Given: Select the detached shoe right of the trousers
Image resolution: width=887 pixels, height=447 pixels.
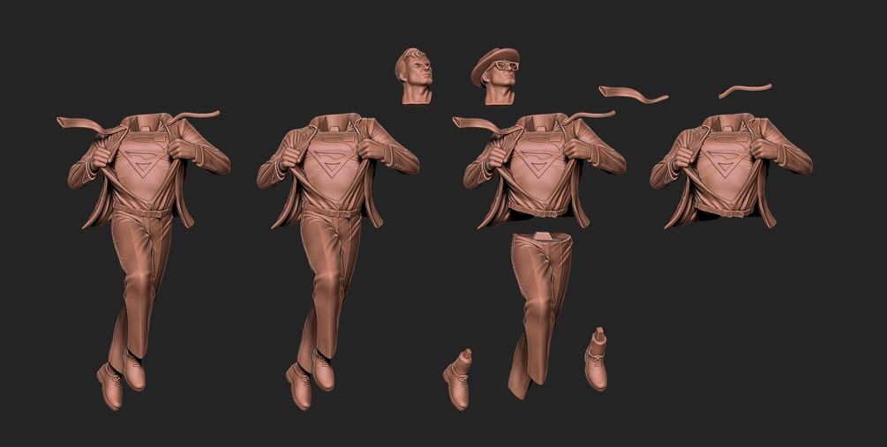Looking at the screenshot, I should (x=597, y=359).
